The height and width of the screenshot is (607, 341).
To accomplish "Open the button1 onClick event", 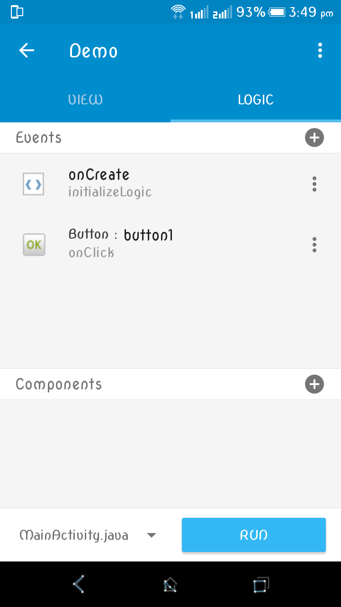I will (x=121, y=243).
